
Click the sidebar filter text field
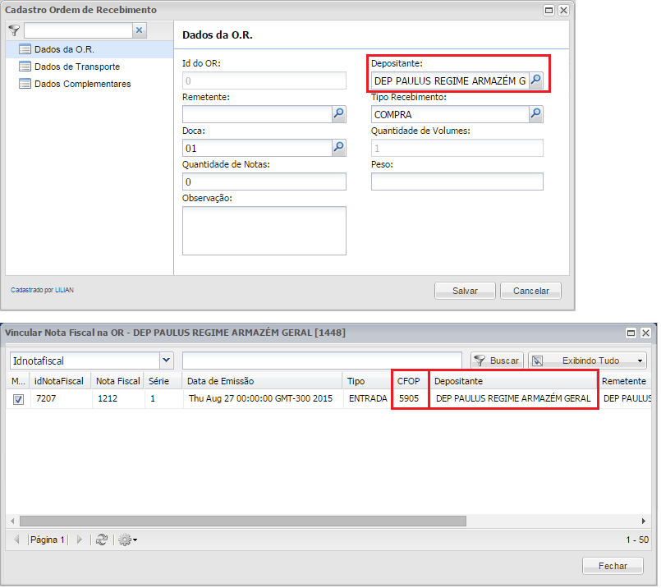click(78, 30)
